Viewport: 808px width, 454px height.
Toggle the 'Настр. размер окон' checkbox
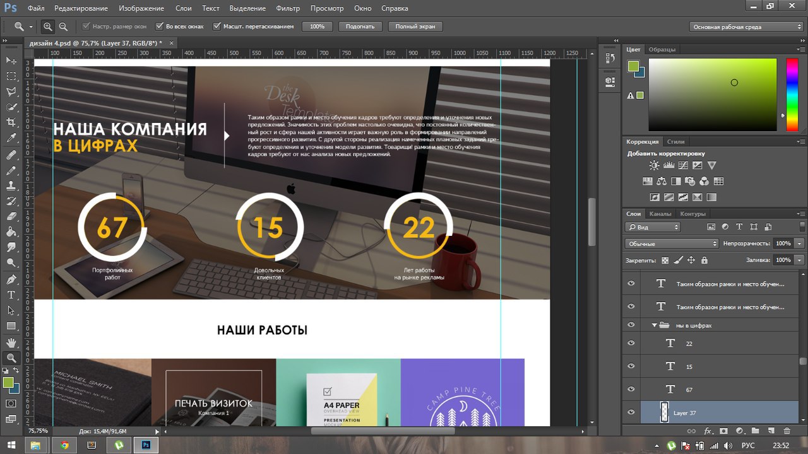pos(86,26)
